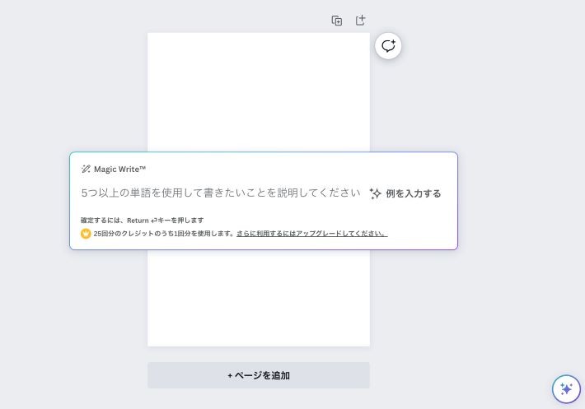
Task: Open the Magic assistant sparkle button
Action: coord(566,389)
